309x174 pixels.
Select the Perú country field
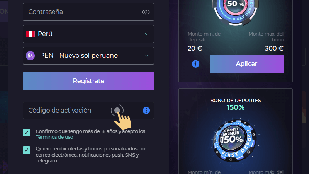coord(88,34)
